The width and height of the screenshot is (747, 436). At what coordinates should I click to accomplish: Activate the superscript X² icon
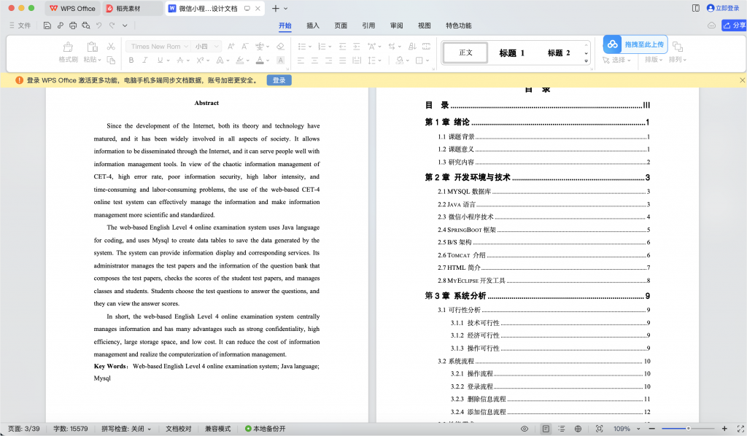[x=198, y=61]
